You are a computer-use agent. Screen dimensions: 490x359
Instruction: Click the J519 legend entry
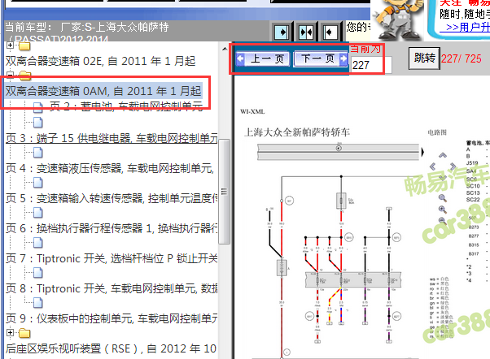pyautogui.click(x=472, y=163)
